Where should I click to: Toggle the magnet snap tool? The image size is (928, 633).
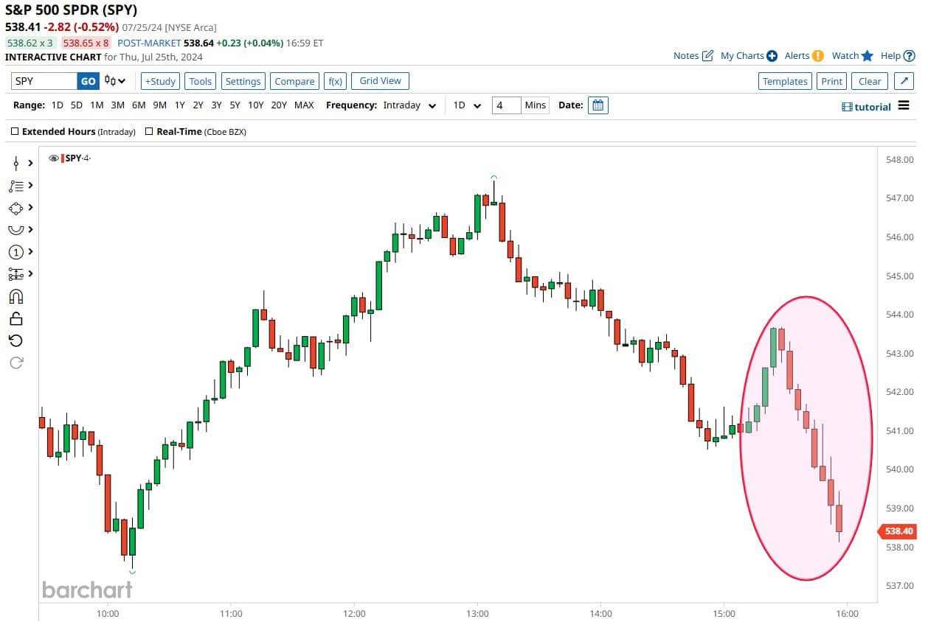pos(15,296)
